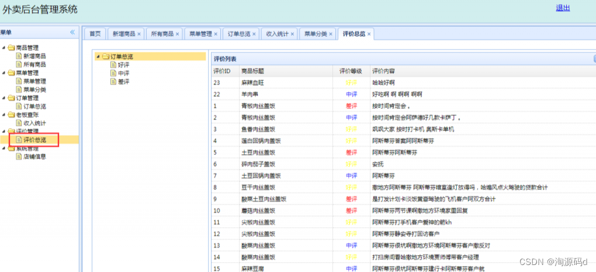Screen dimensions: 596x272
Task: Click review text 安抚 in row 6
Action: (x=379, y=164)
